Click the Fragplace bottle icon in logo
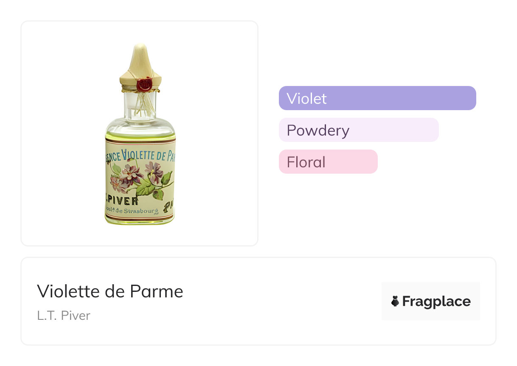The image size is (517, 366). (395, 302)
